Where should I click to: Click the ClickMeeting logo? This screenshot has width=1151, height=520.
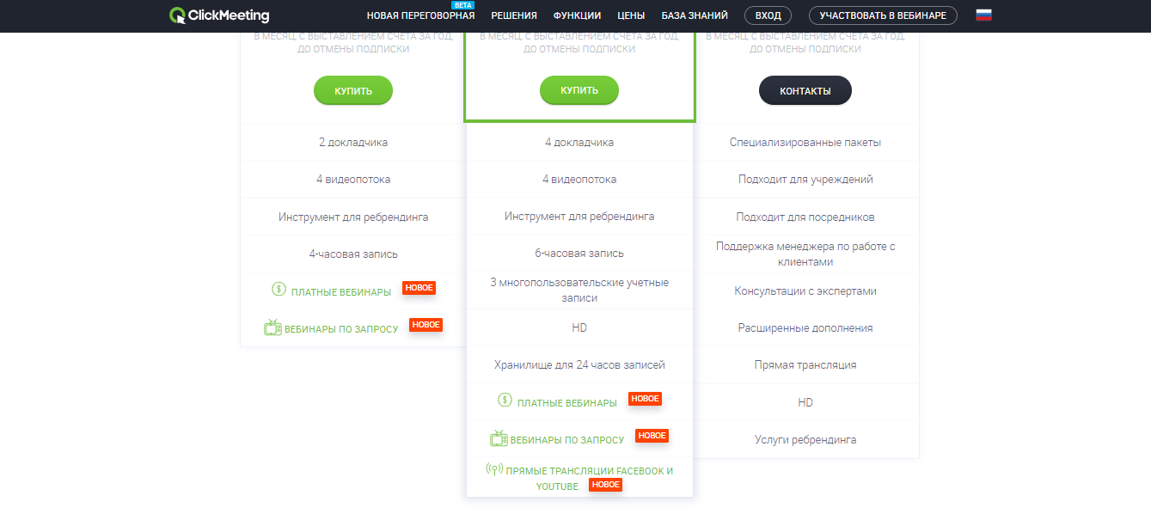click(219, 15)
